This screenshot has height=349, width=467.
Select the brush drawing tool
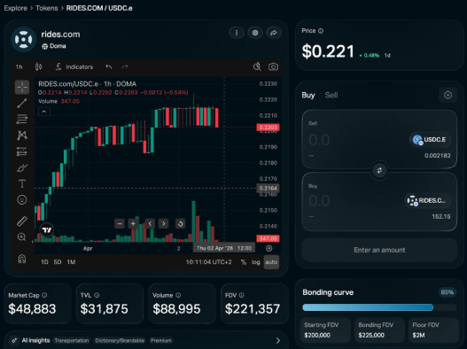pyautogui.click(x=22, y=168)
